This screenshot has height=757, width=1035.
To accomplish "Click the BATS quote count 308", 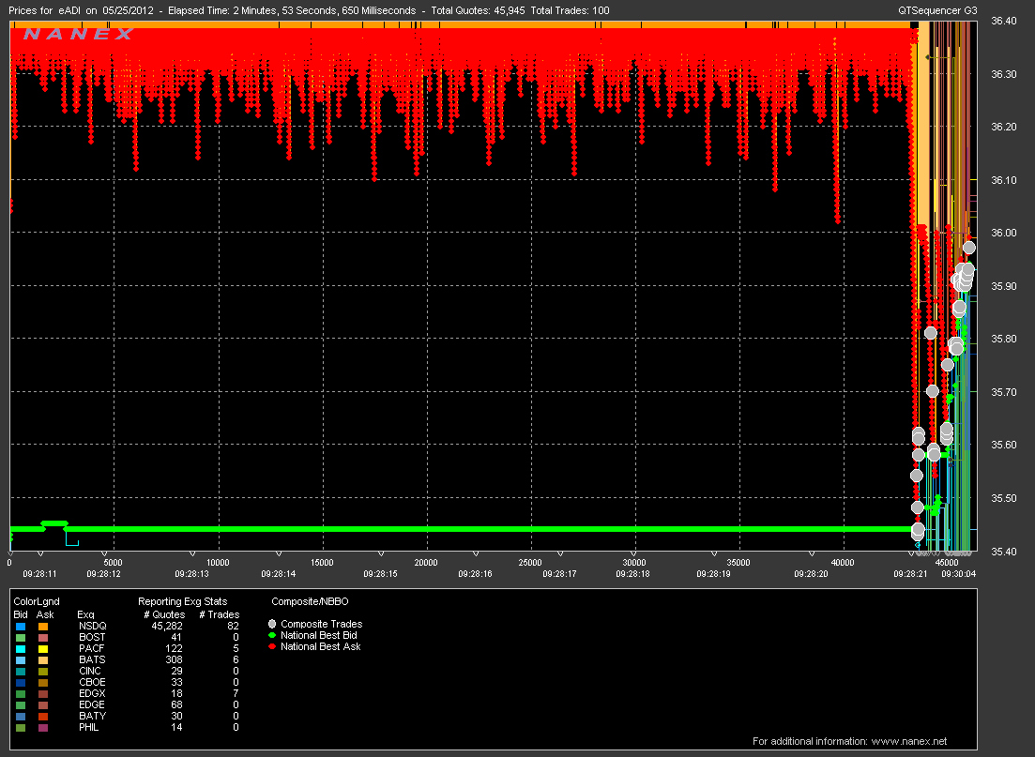I will coord(174,659).
